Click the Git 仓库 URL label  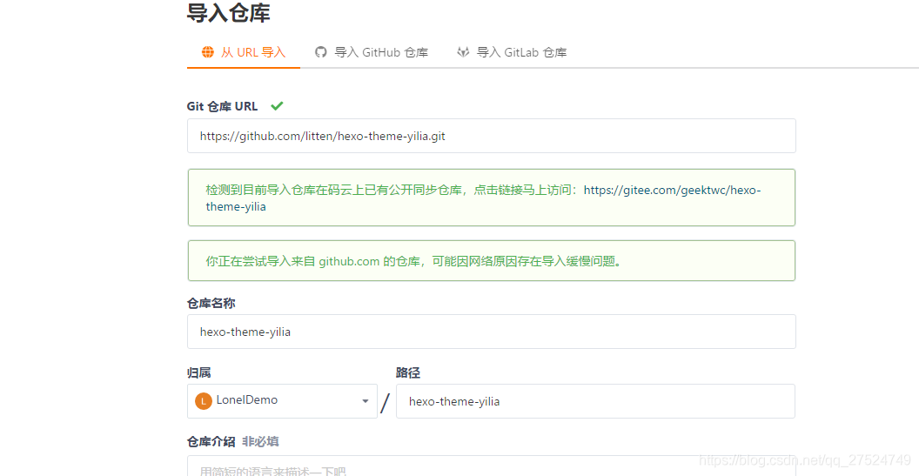tap(222, 106)
